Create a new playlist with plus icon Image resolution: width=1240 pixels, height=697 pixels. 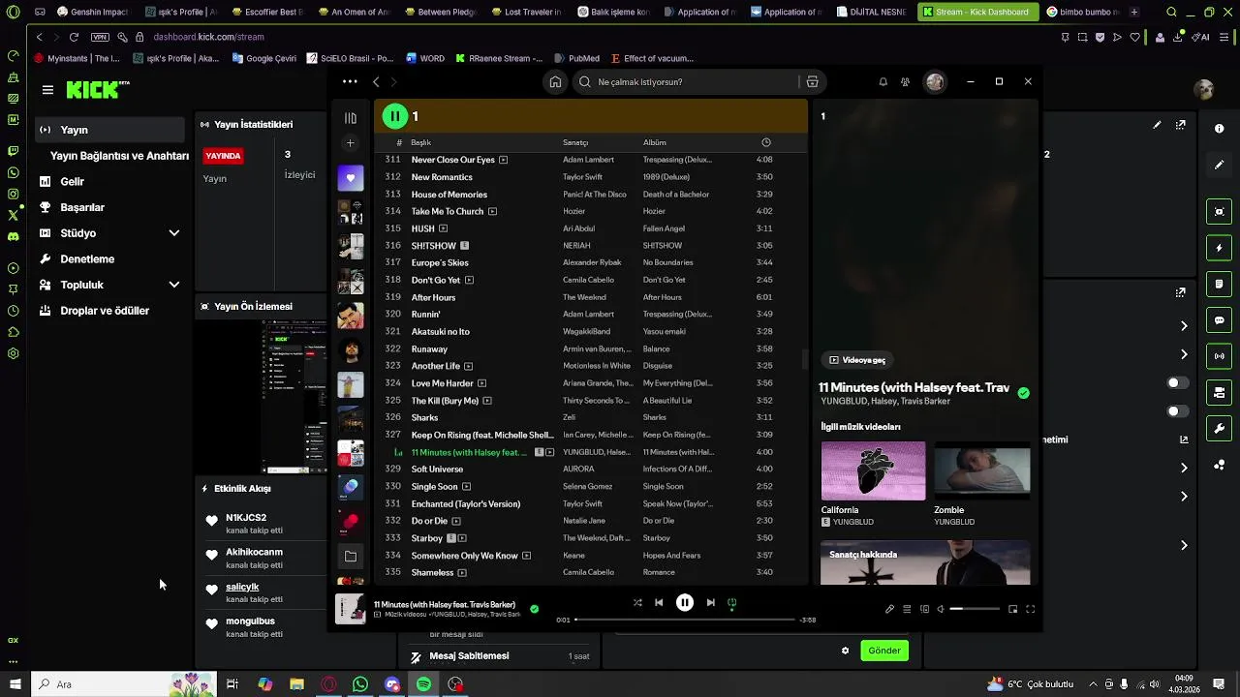coord(351,143)
